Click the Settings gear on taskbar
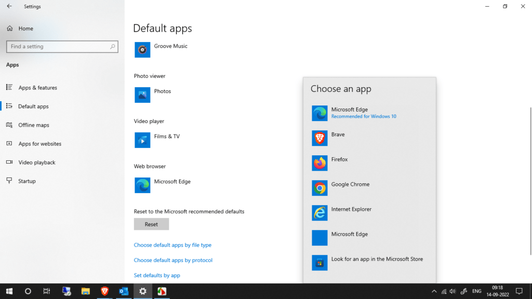Image resolution: width=532 pixels, height=299 pixels. [143, 291]
